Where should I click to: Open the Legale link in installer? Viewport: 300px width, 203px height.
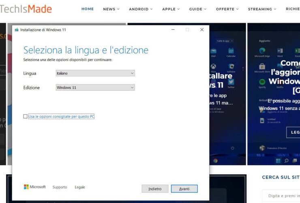(80, 187)
